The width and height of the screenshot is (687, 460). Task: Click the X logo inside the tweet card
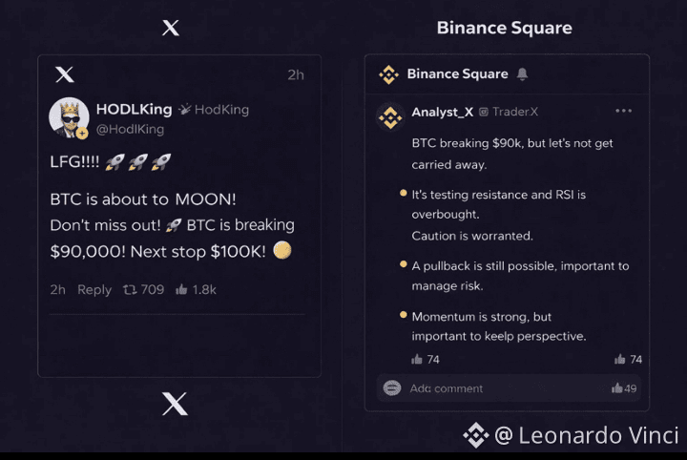pos(65,74)
